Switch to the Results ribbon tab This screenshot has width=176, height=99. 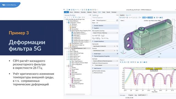point(108,12)
